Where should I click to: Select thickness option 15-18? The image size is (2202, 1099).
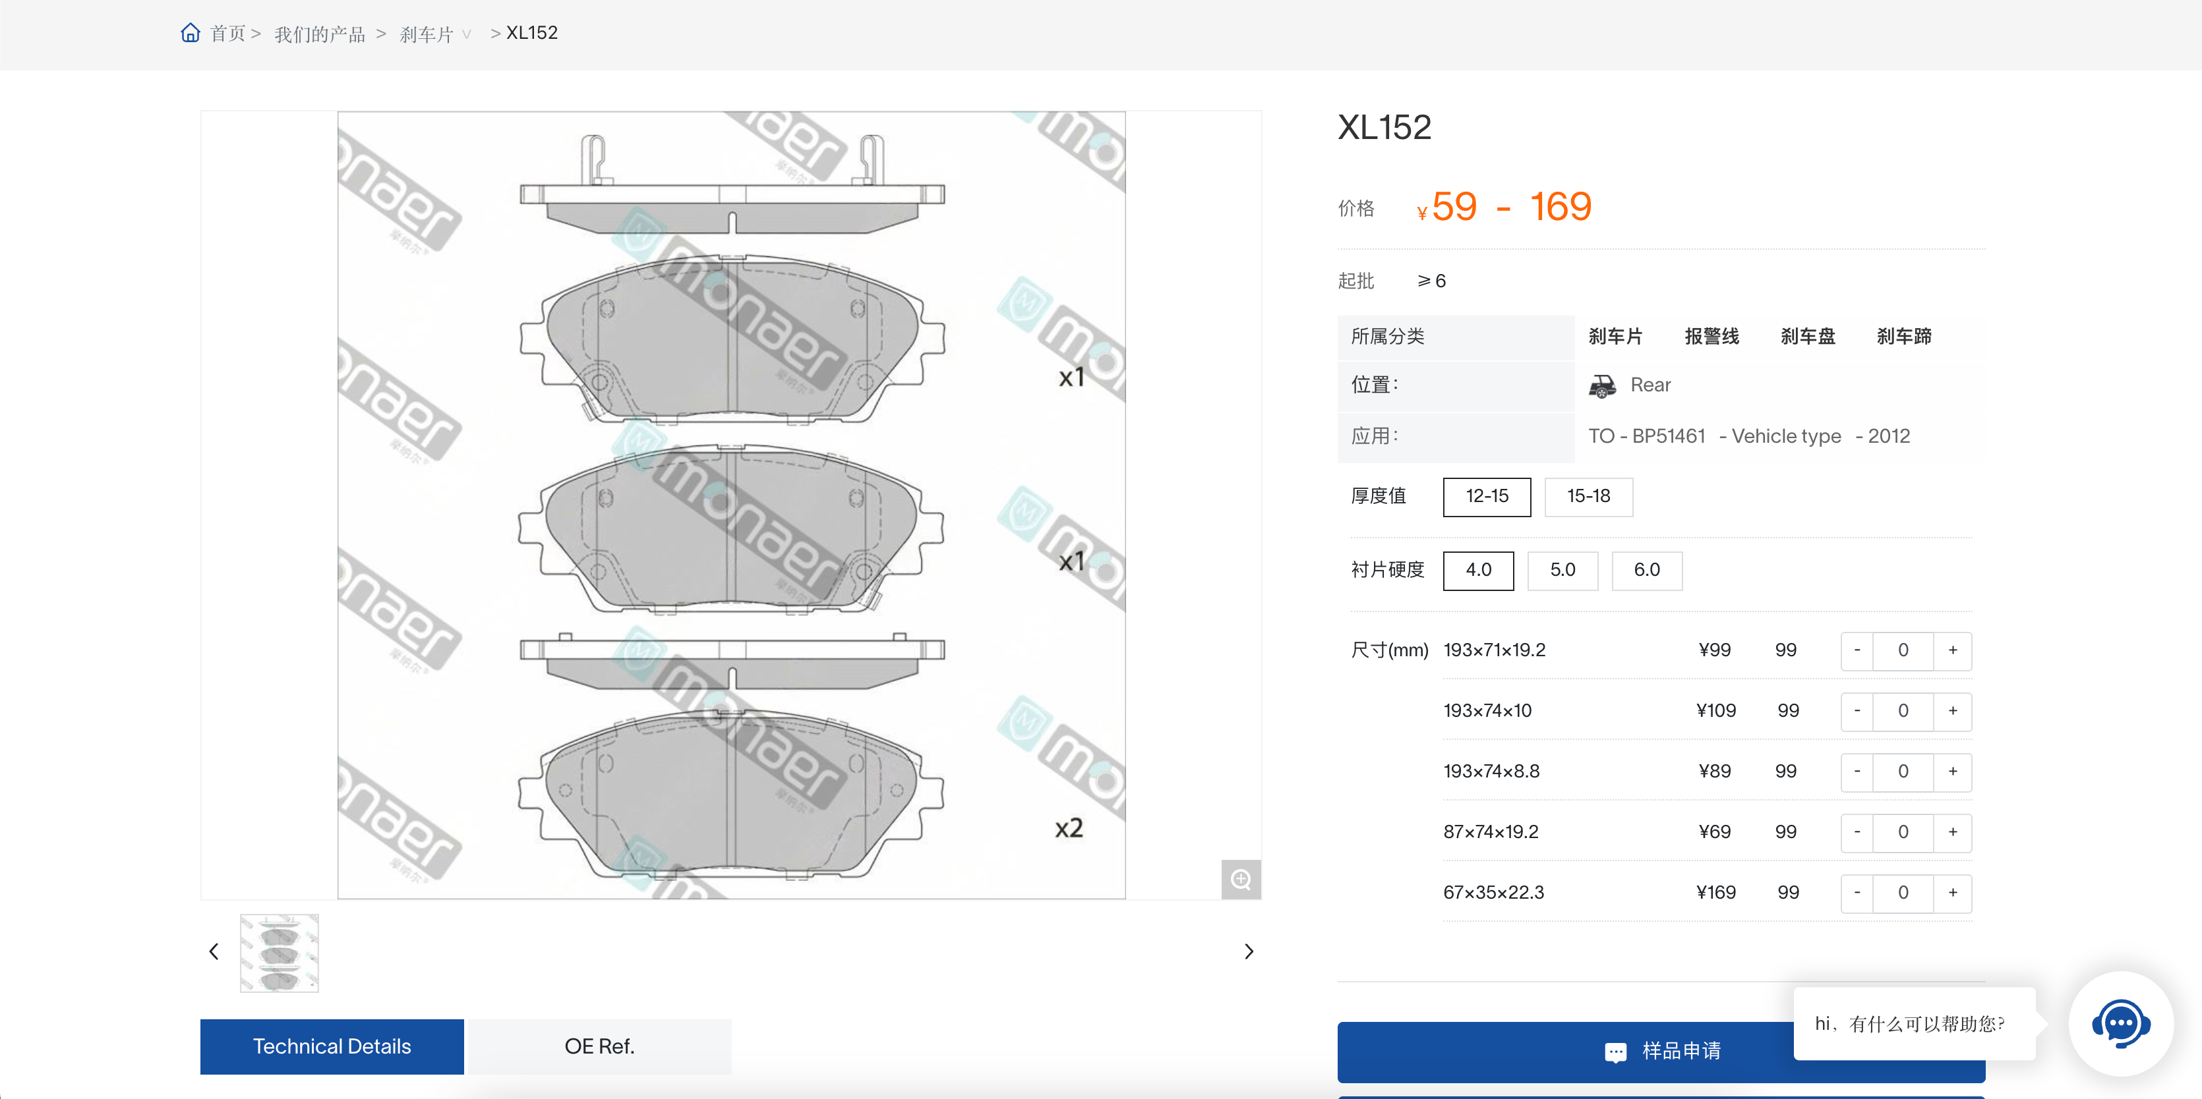1588,497
